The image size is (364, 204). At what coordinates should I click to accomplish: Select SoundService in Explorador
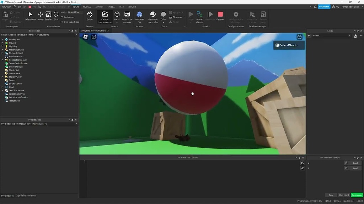coord(16,84)
